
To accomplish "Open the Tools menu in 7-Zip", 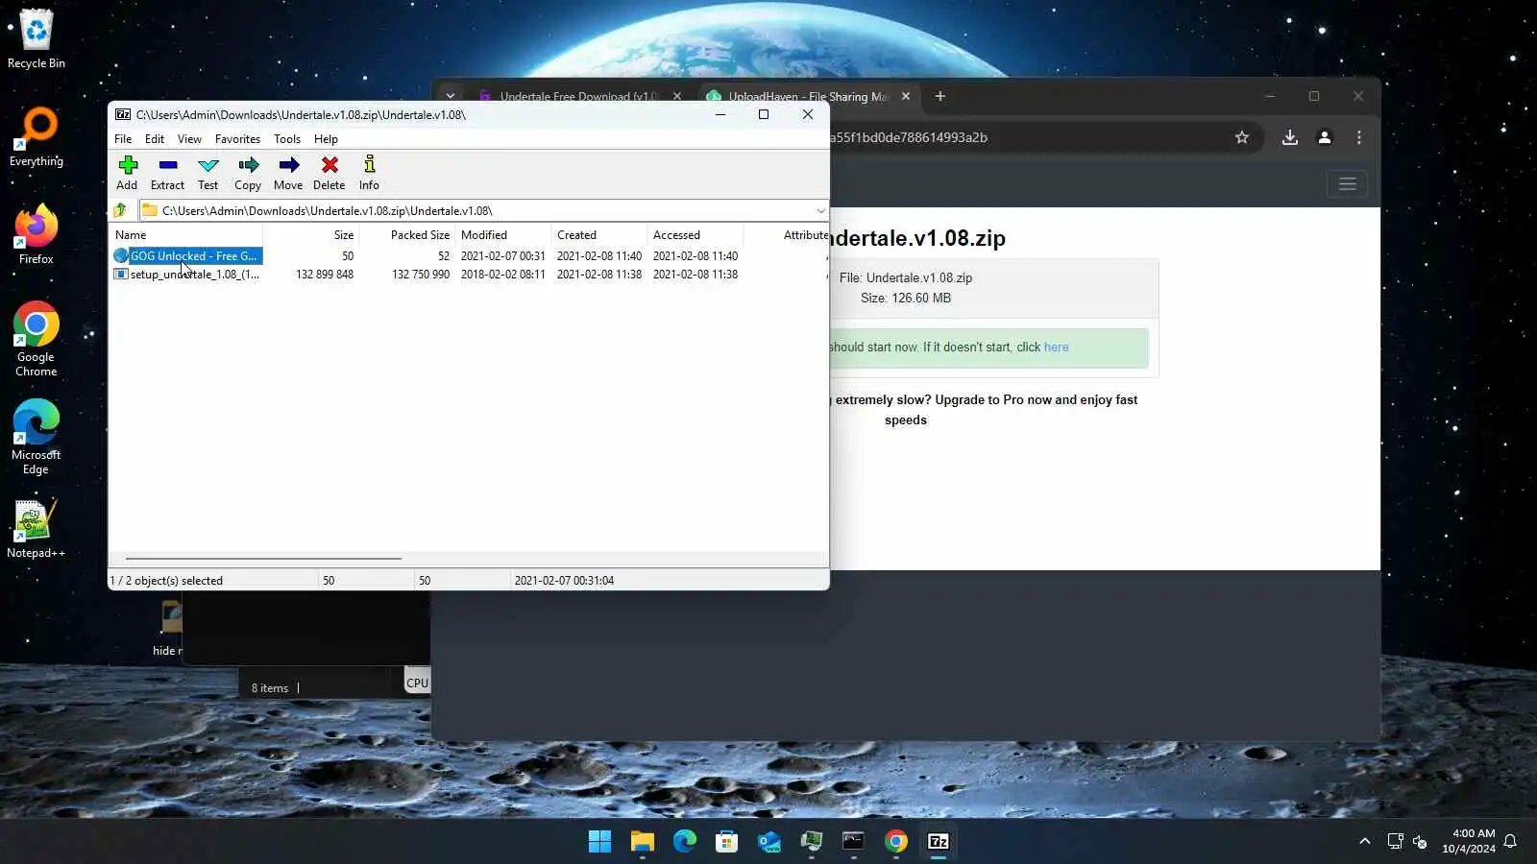I will (x=287, y=139).
